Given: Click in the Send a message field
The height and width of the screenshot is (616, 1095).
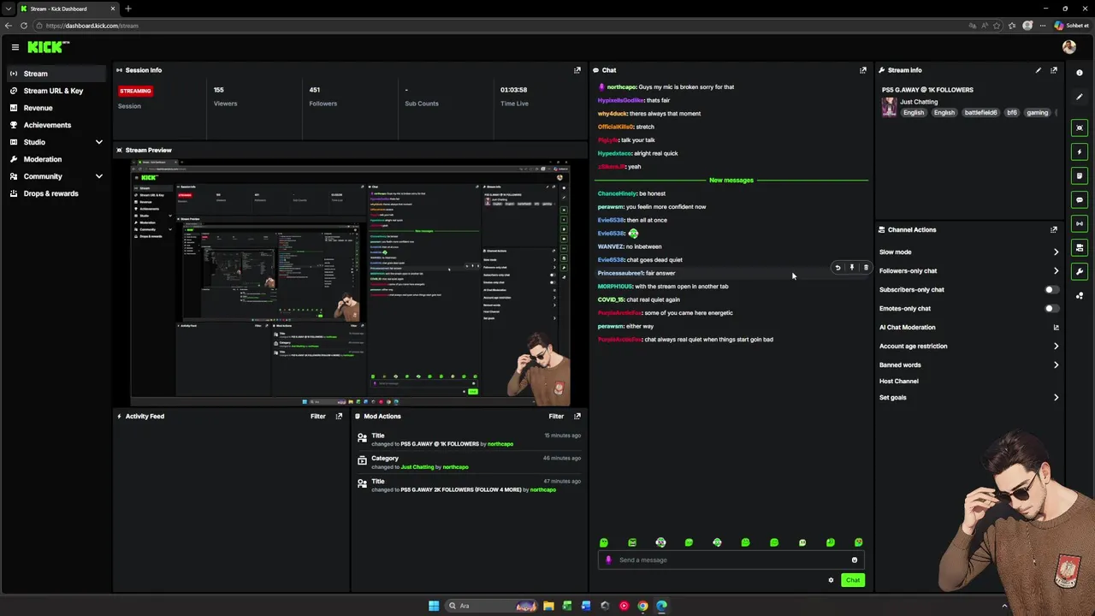Looking at the screenshot, I should pos(730,560).
